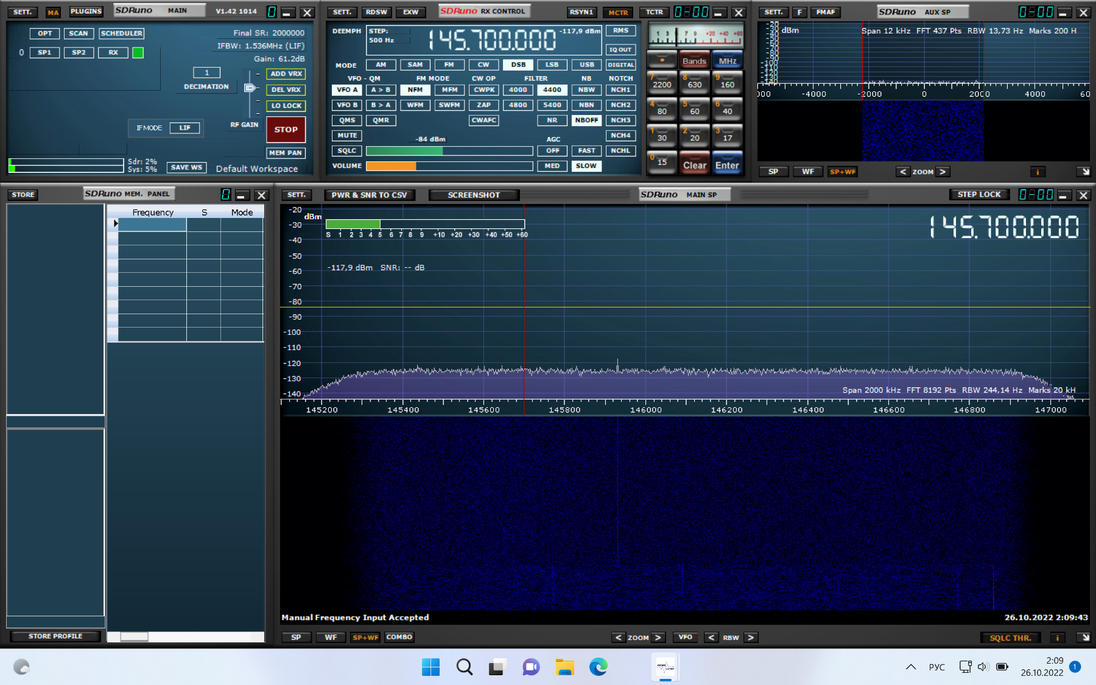Switch keypad to MHz units
The width and height of the screenshot is (1096, 685).
pos(728,61)
